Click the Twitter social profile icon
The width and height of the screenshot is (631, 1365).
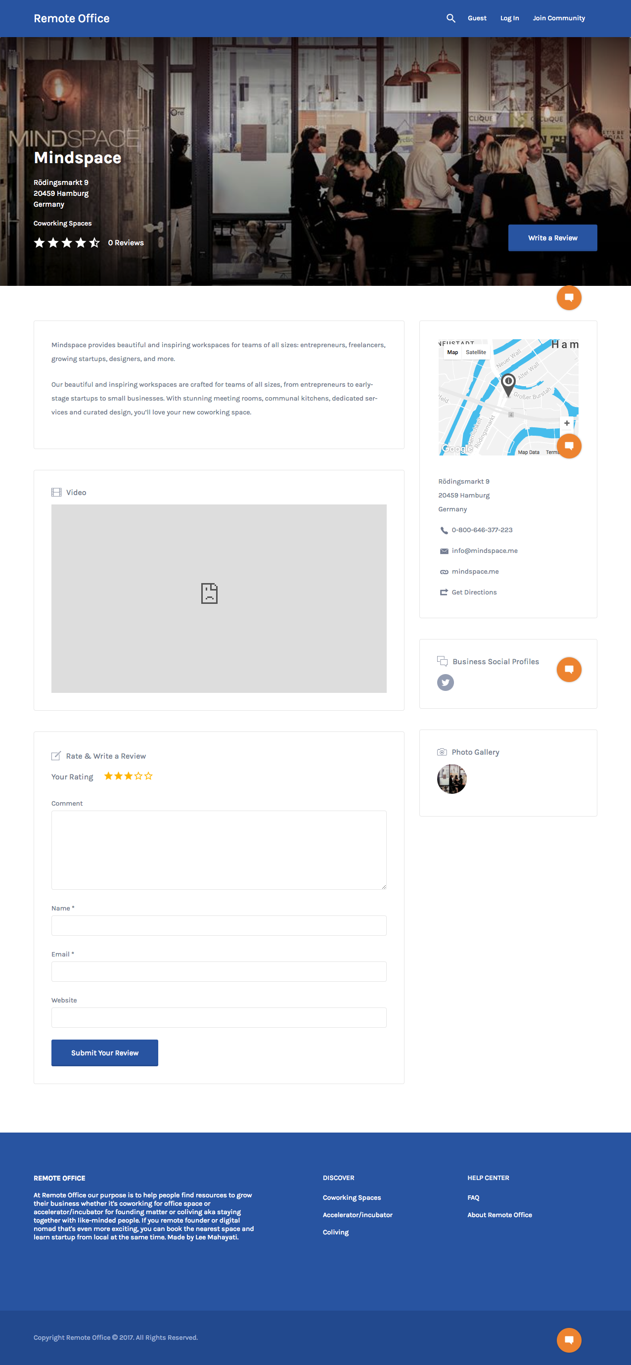pos(445,682)
